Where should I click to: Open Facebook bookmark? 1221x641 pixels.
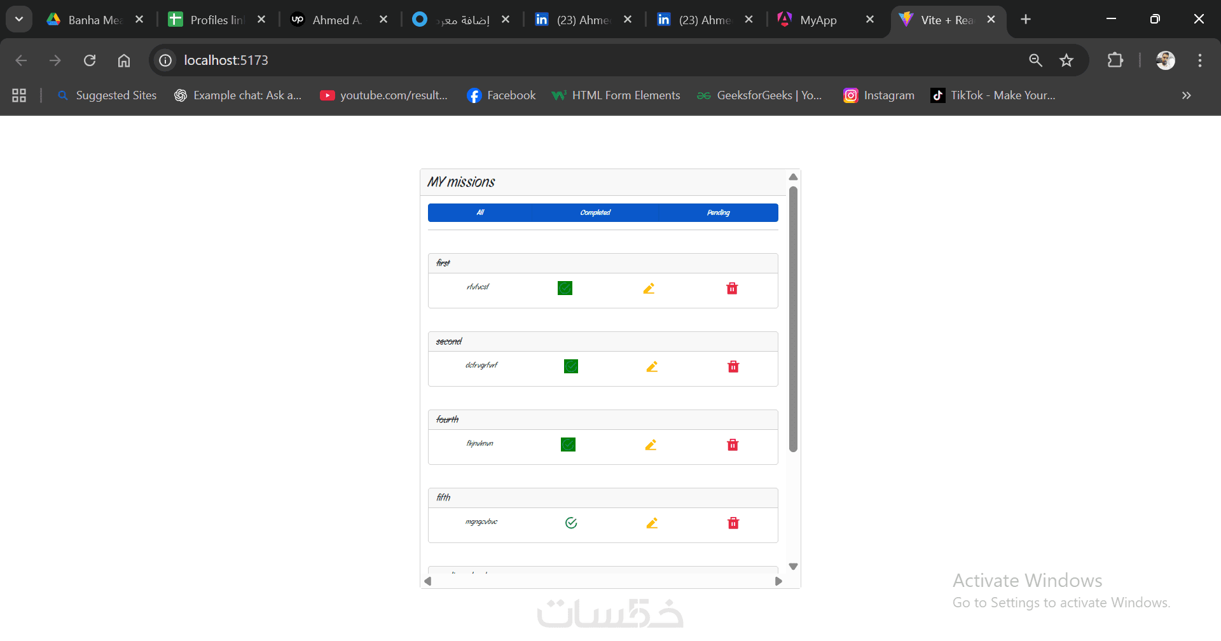(x=501, y=95)
